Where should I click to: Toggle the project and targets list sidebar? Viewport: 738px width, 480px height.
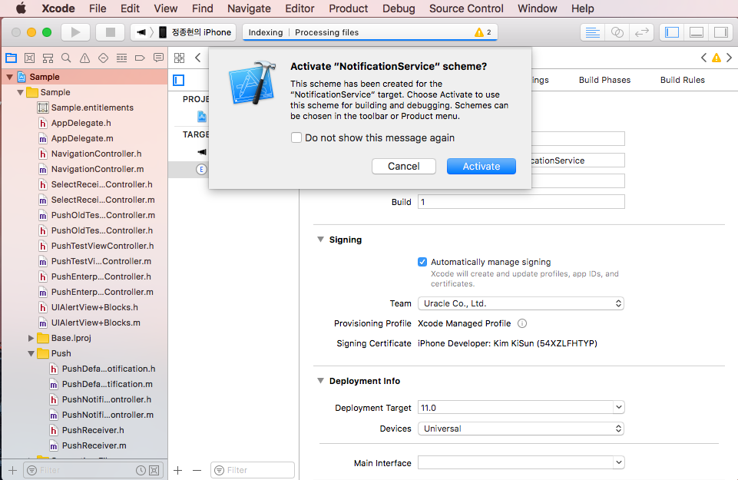coord(179,81)
